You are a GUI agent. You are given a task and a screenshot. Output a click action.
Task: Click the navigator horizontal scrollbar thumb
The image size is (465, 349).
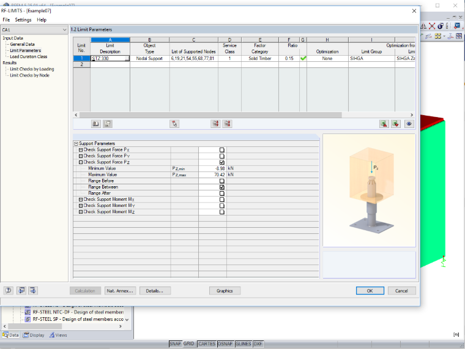35,326
